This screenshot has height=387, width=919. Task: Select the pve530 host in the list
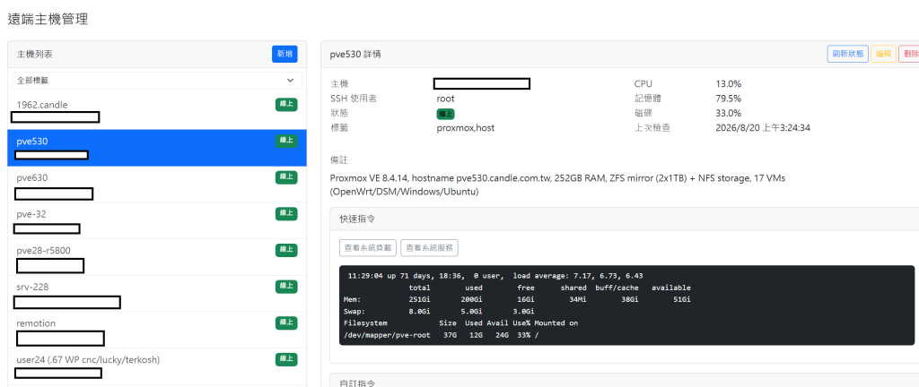coord(156,148)
